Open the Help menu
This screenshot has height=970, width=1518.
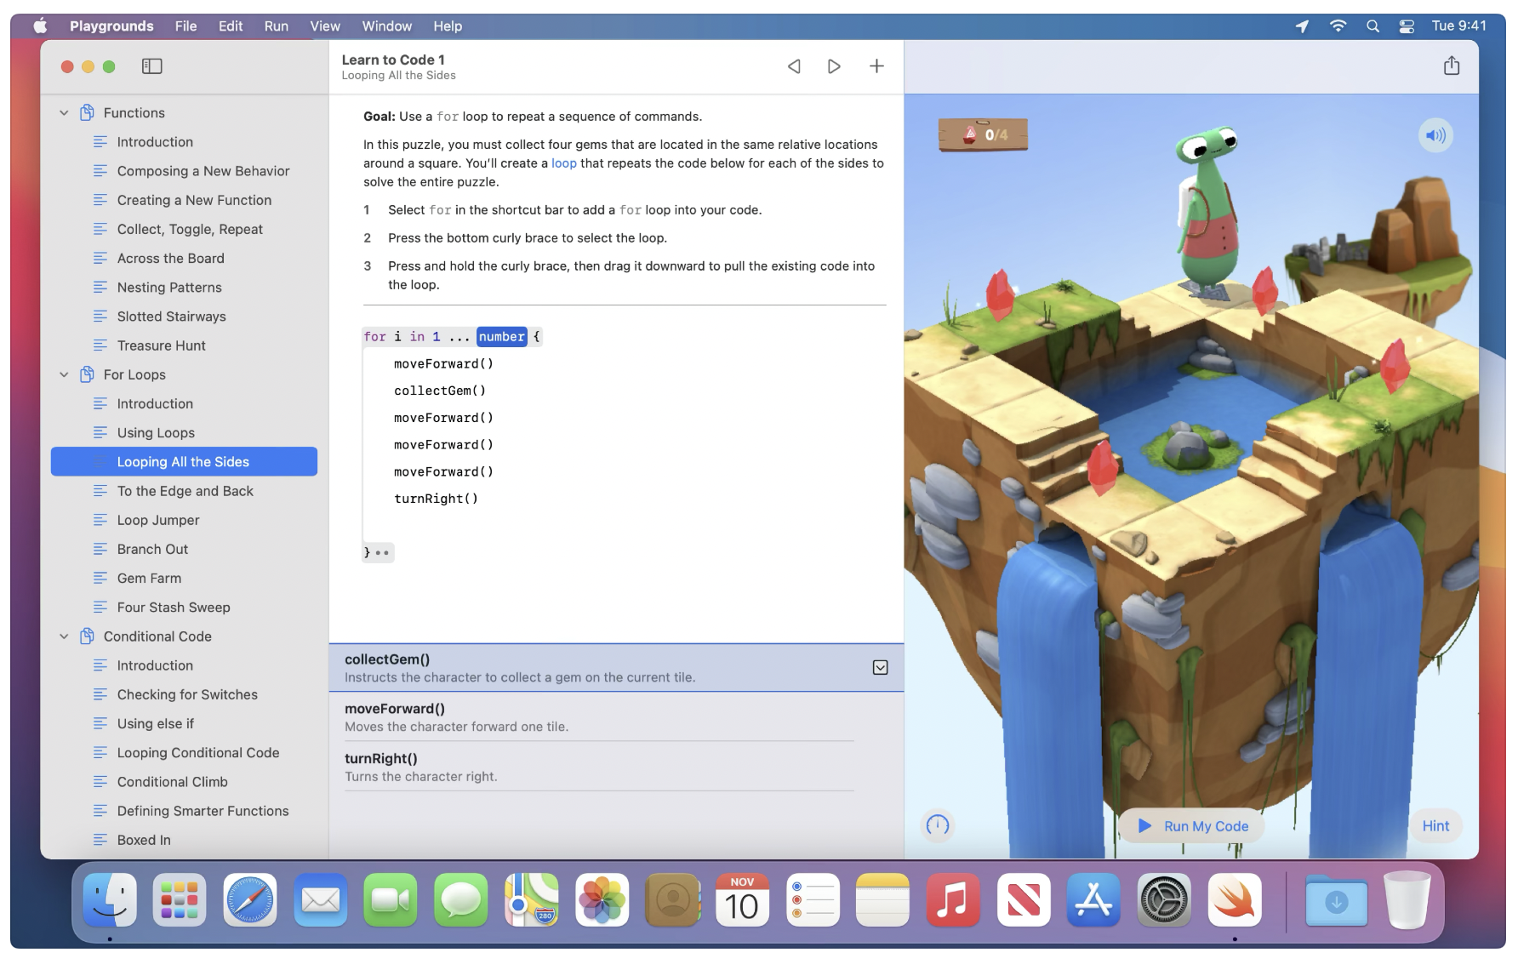pos(448,26)
